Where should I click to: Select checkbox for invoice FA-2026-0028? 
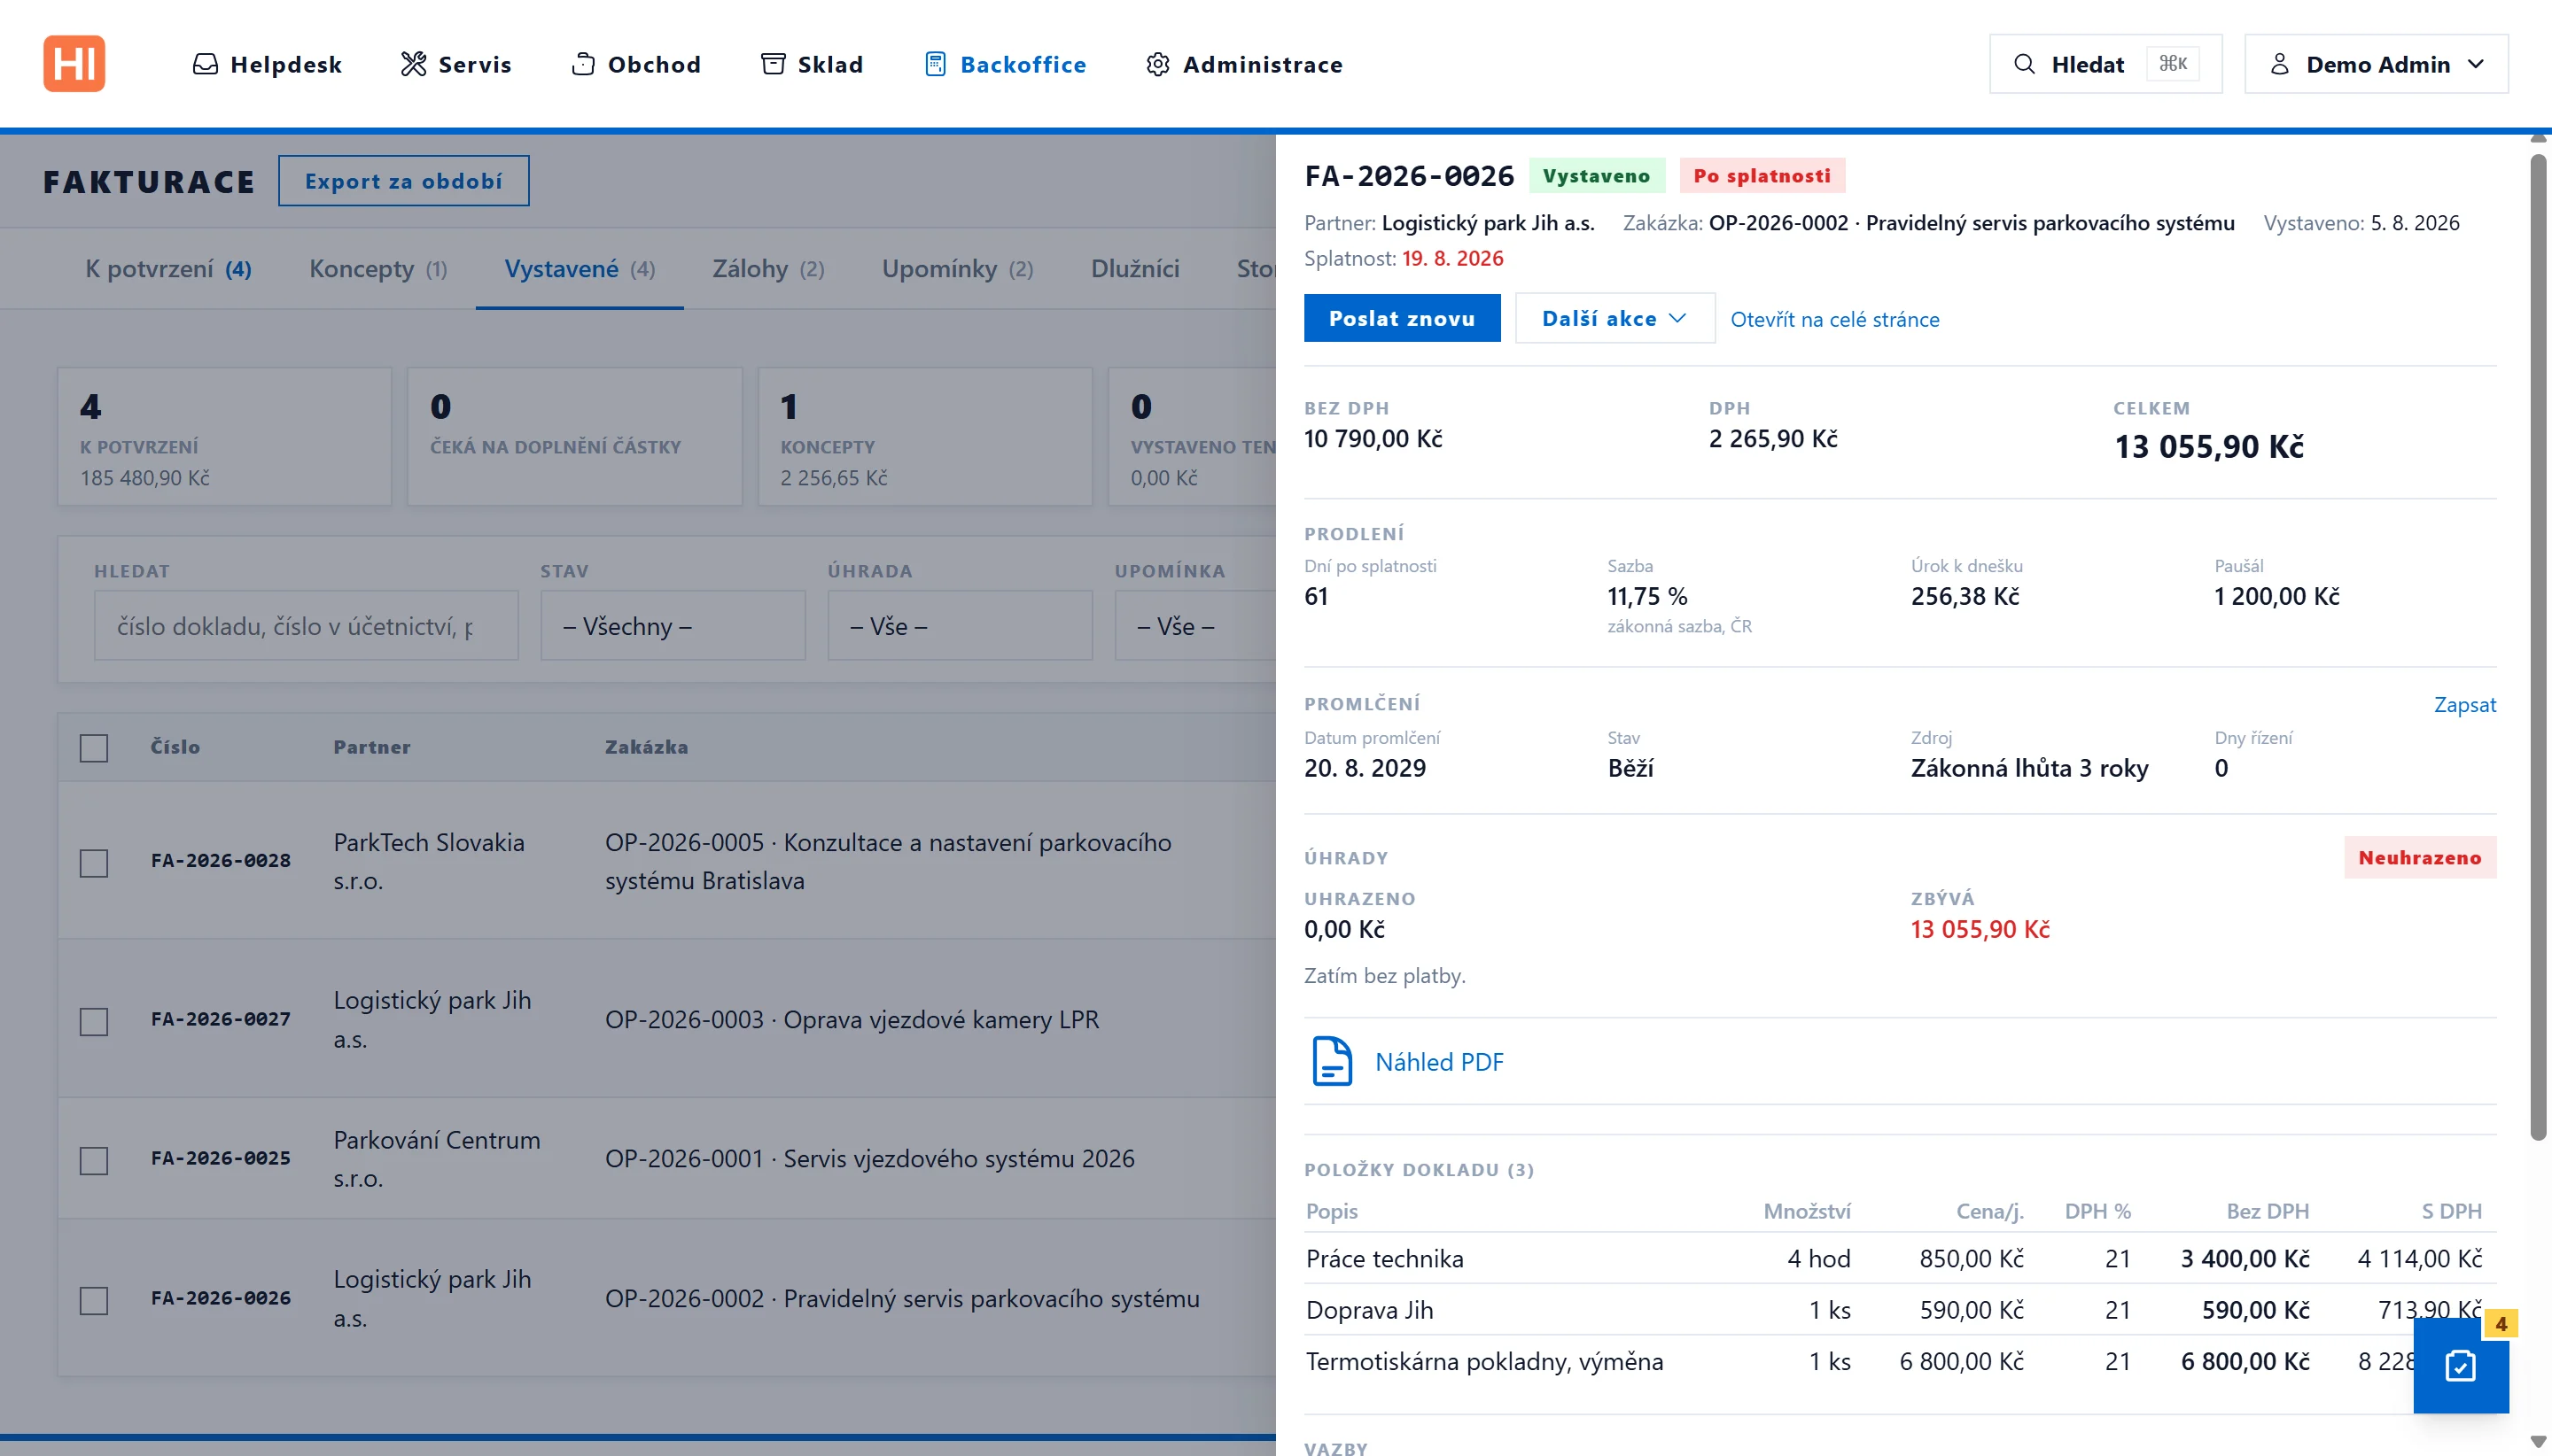94,863
